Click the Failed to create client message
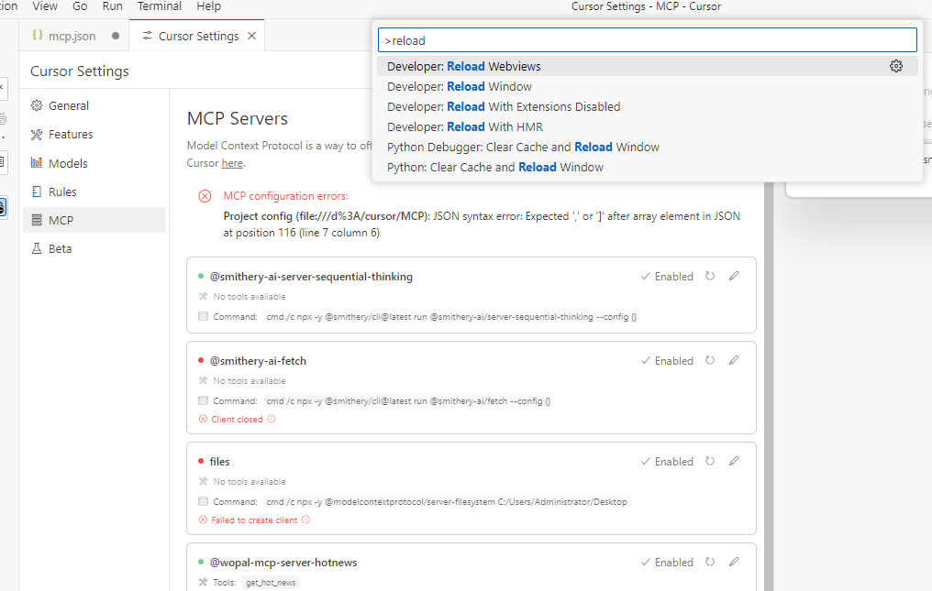The image size is (932, 591). 254,520
